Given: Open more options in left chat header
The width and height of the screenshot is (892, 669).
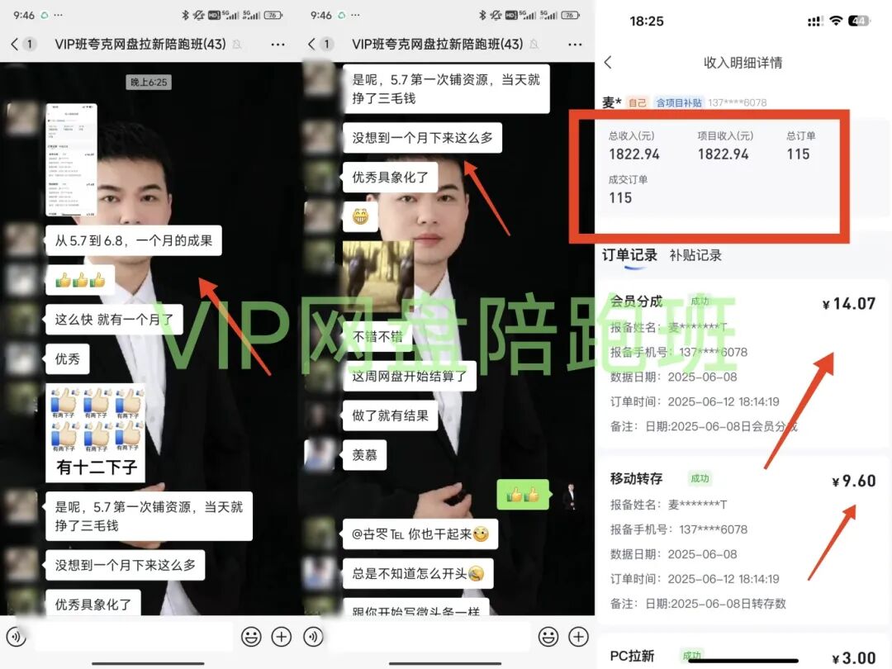Looking at the screenshot, I should (278, 44).
